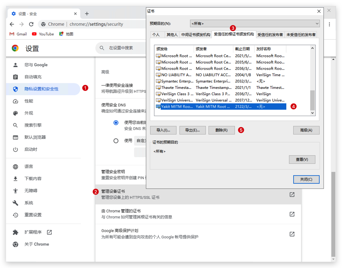Click external link icon for Google 高级保护计划
Screen dimensions: 342x268
(292, 234)
